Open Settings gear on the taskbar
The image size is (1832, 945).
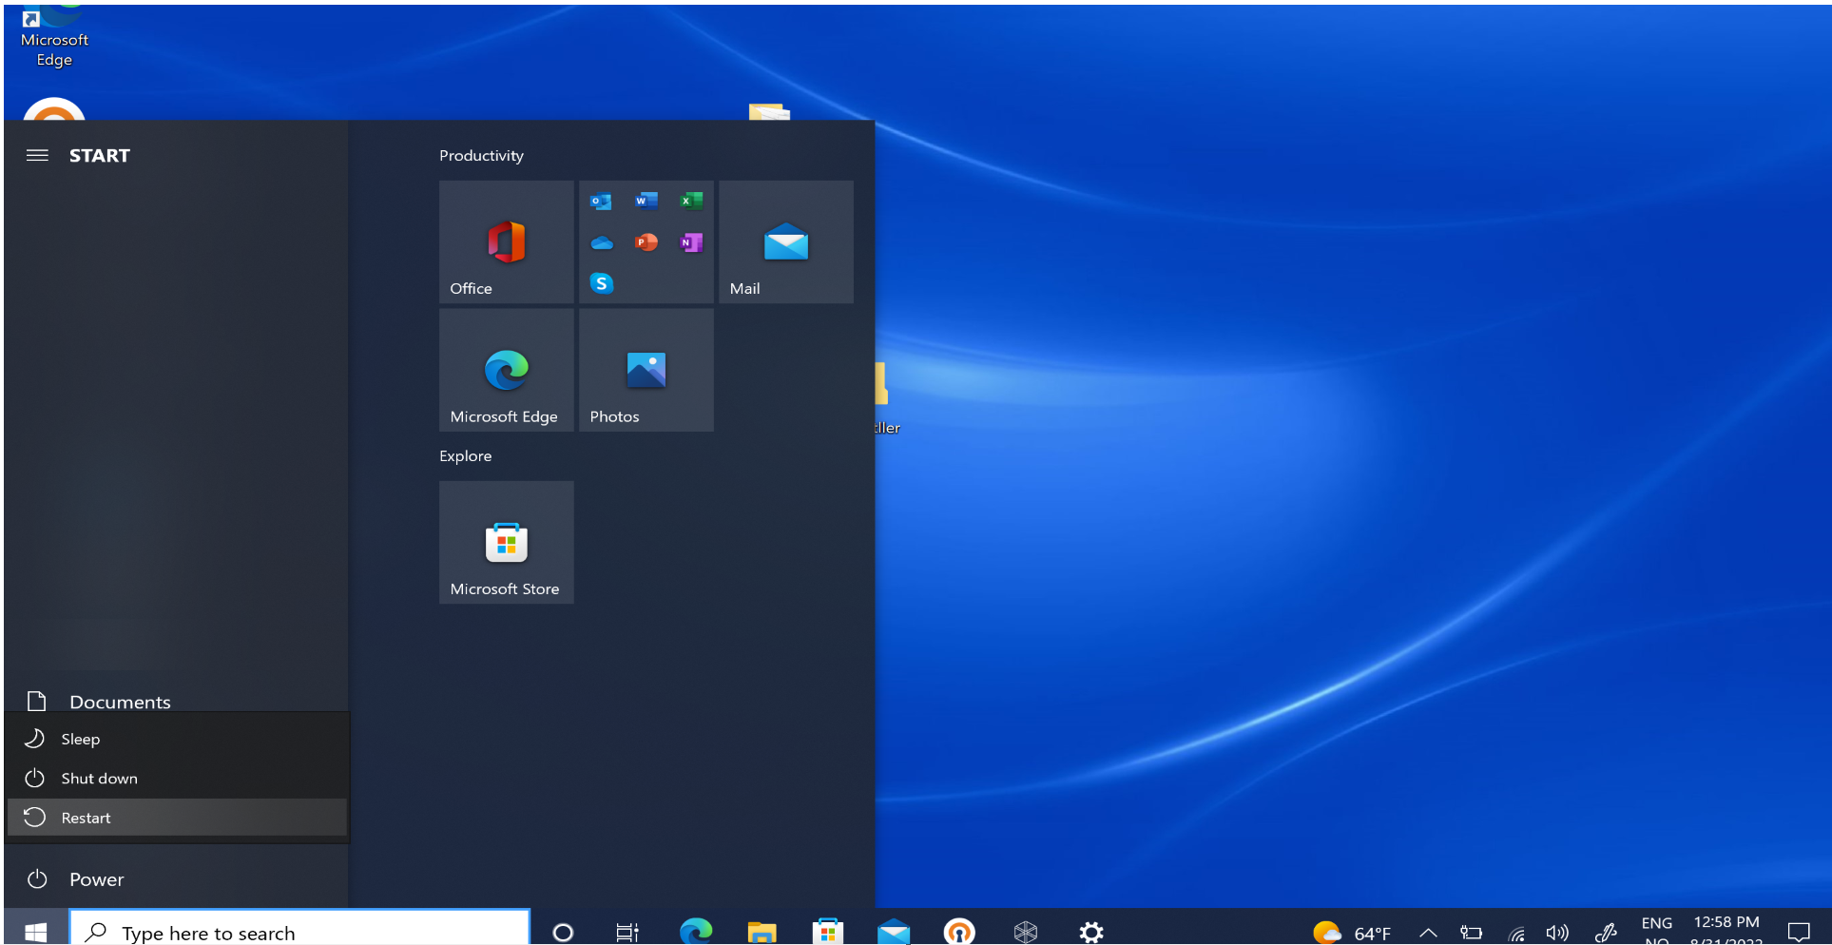tap(1091, 933)
